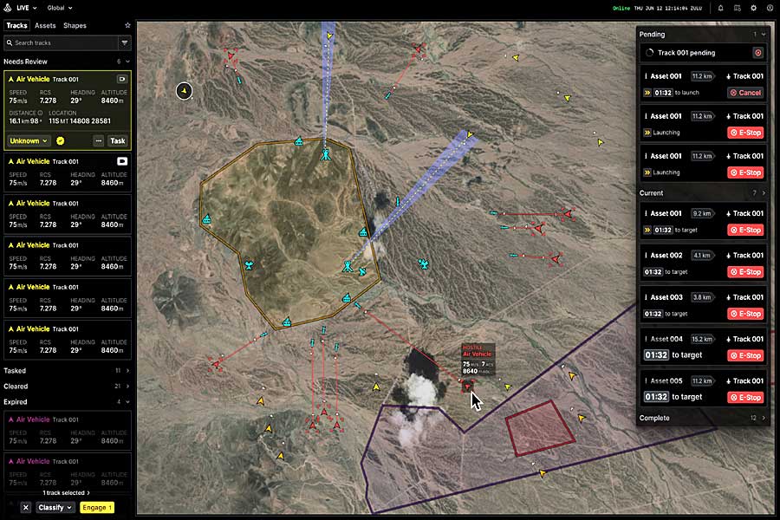The width and height of the screenshot is (780, 520).
Task: Toggle the yellow verified check badge
Action: [61, 140]
